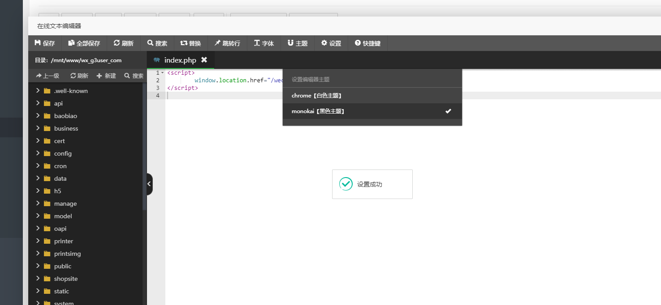Click directory path /mnt/www/wx_g3user_com
This screenshot has width=661, height=305.
coord(86,60)
